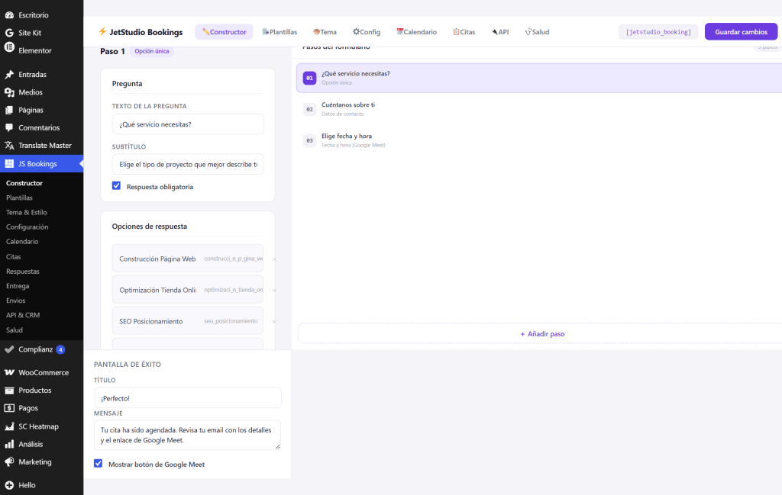Click Guardar cambios button

coord(741,32)
